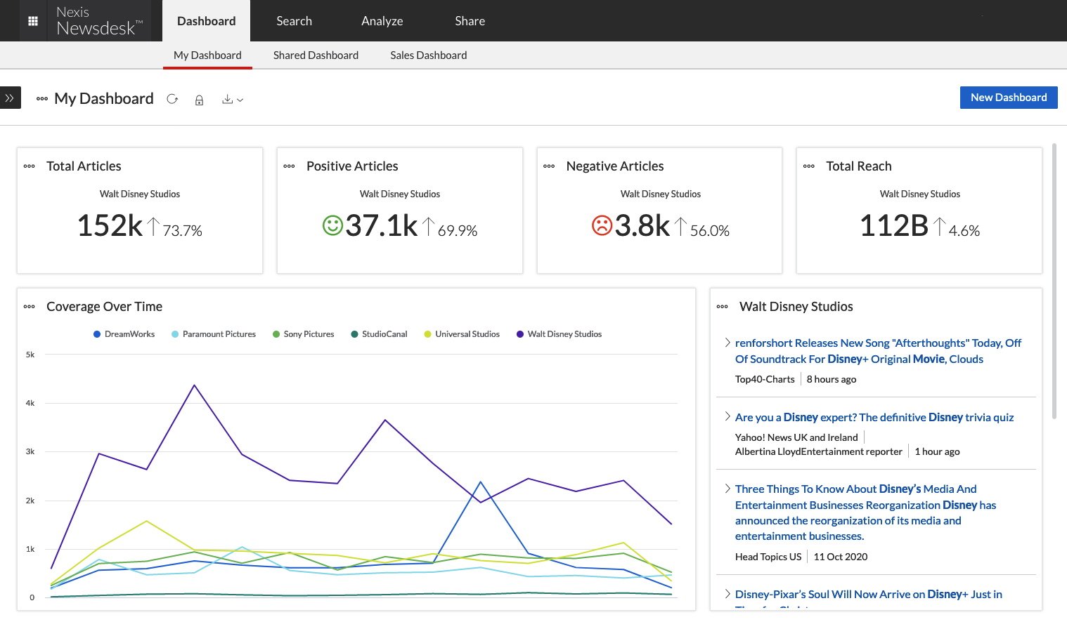
Task: Expand the Disney-Pixar's Soul article chevron
Action: click(727, 594)
